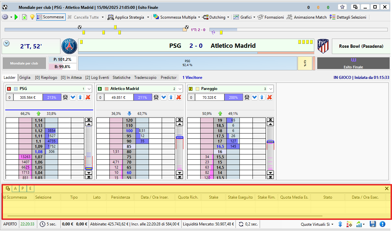Click the Excel export icon in toolbar

[x=24, y=17]
